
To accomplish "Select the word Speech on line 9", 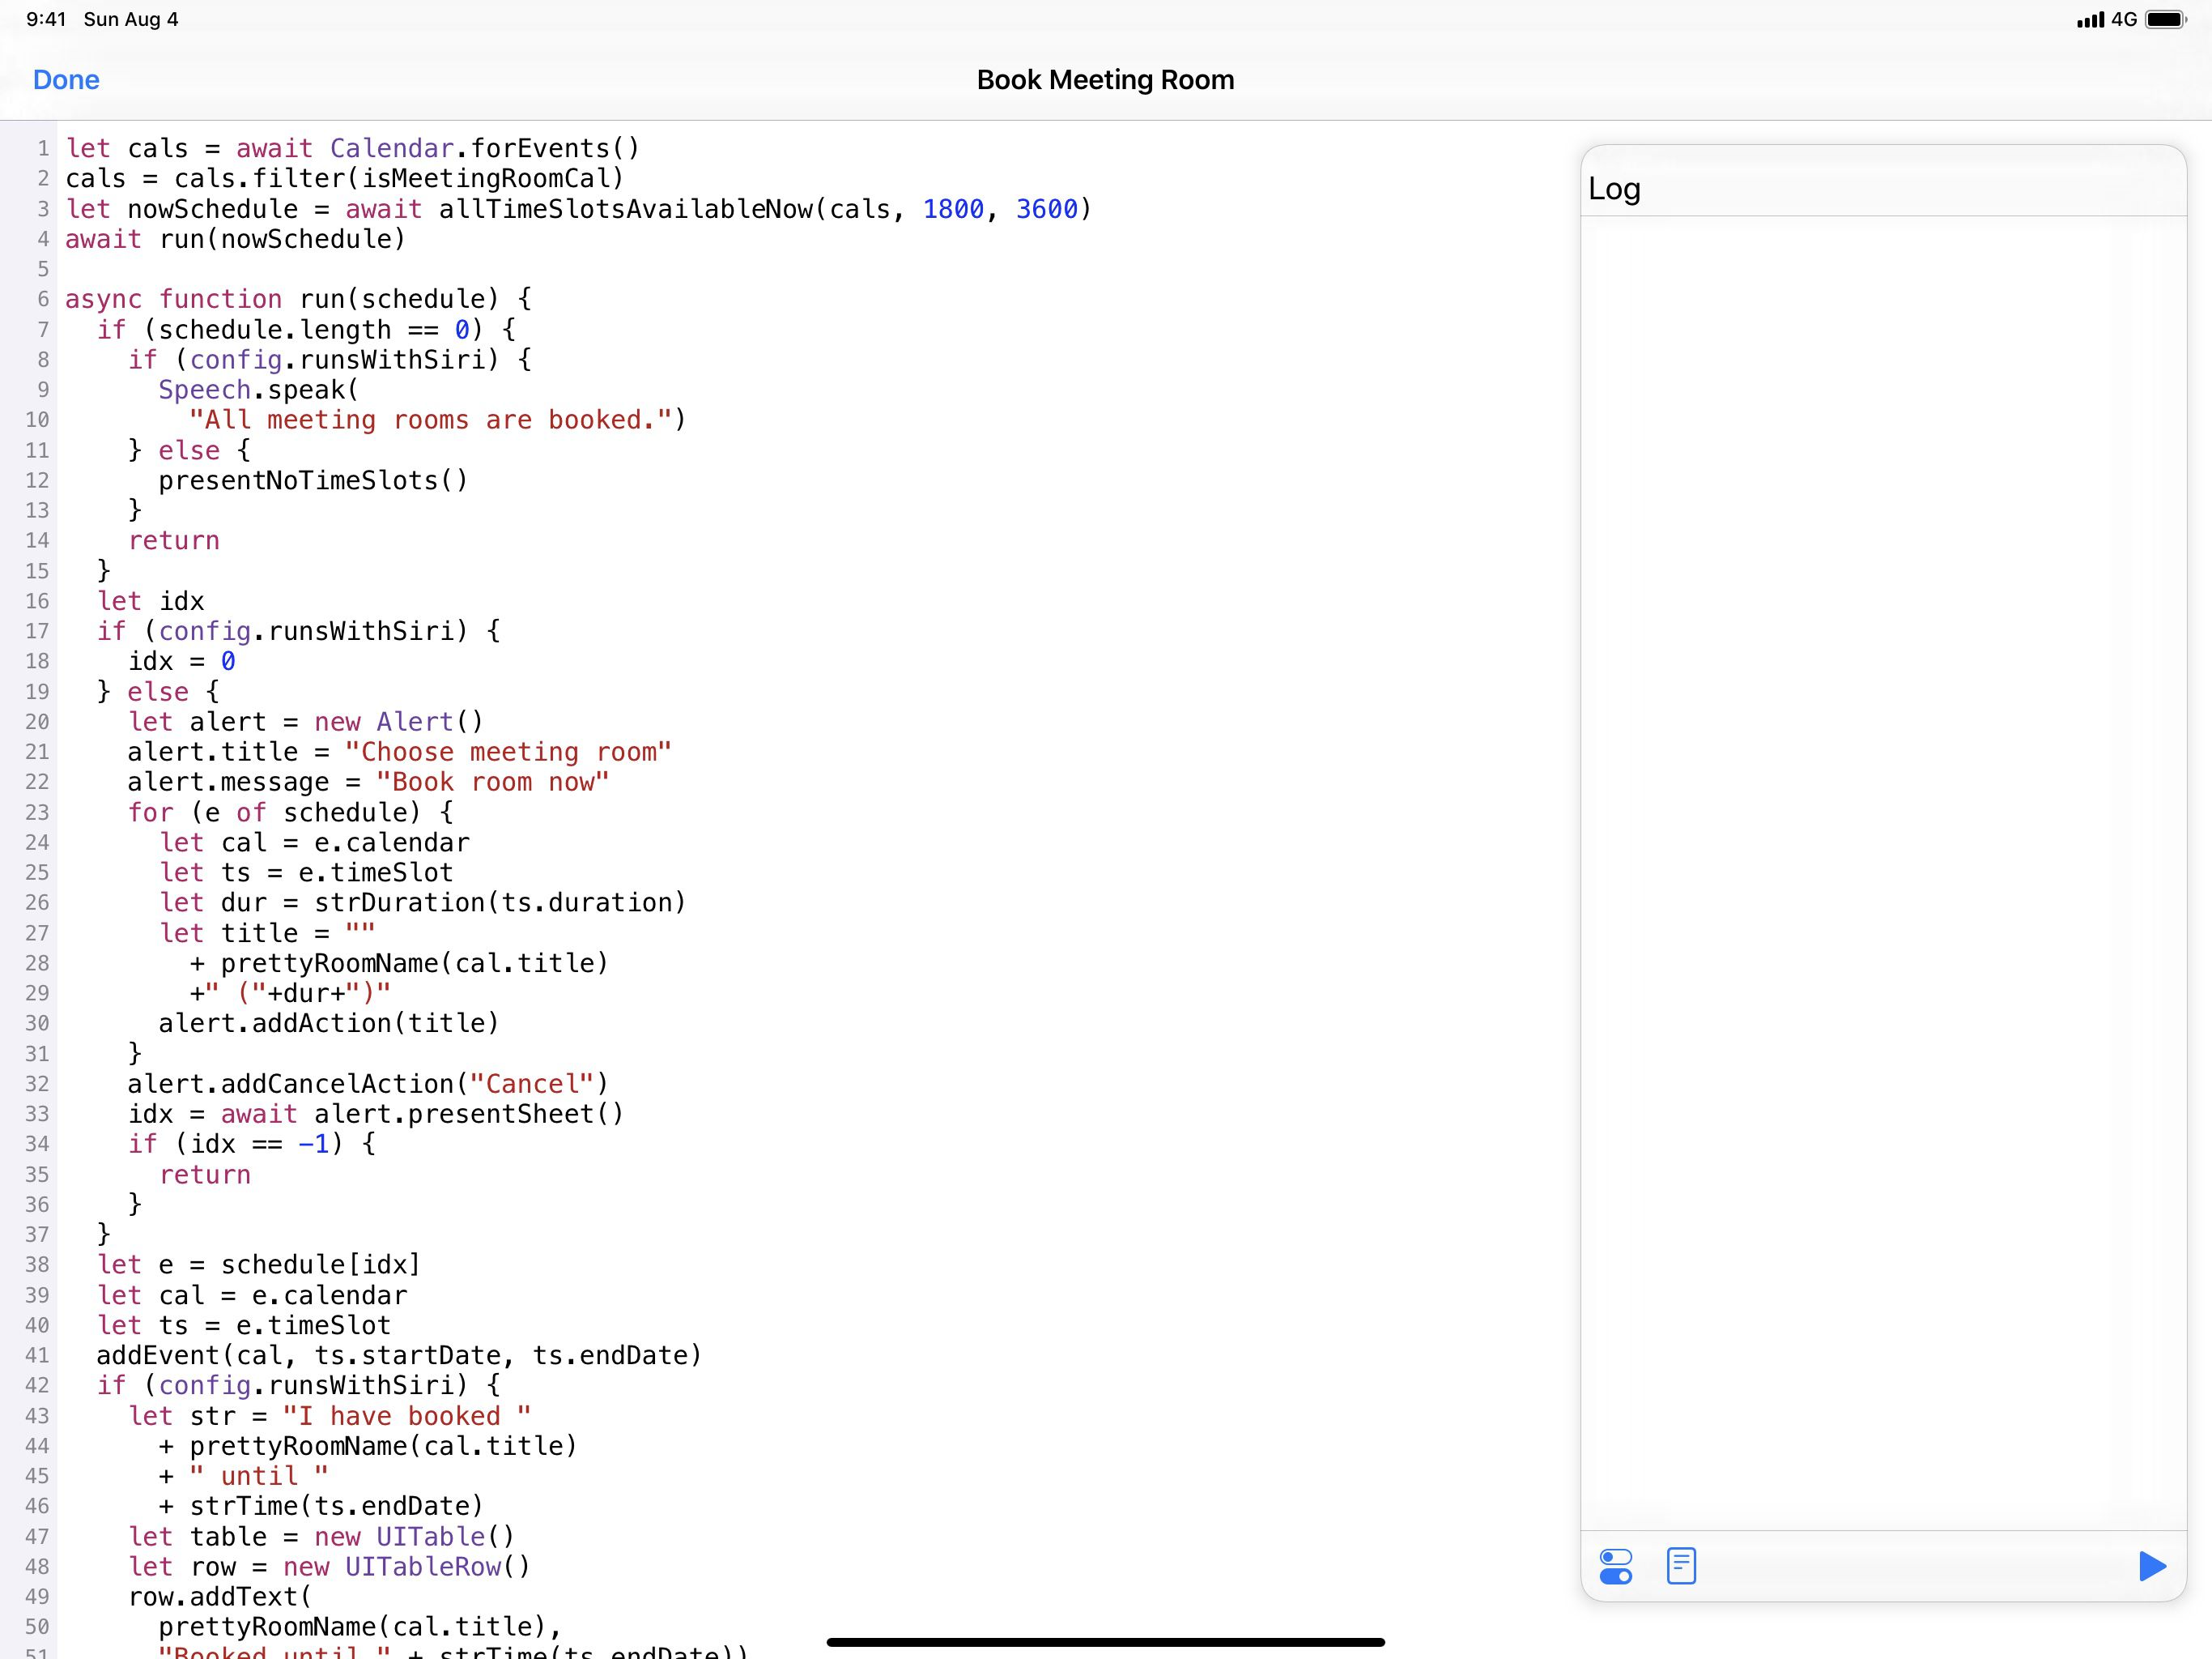I will point(204,390).
